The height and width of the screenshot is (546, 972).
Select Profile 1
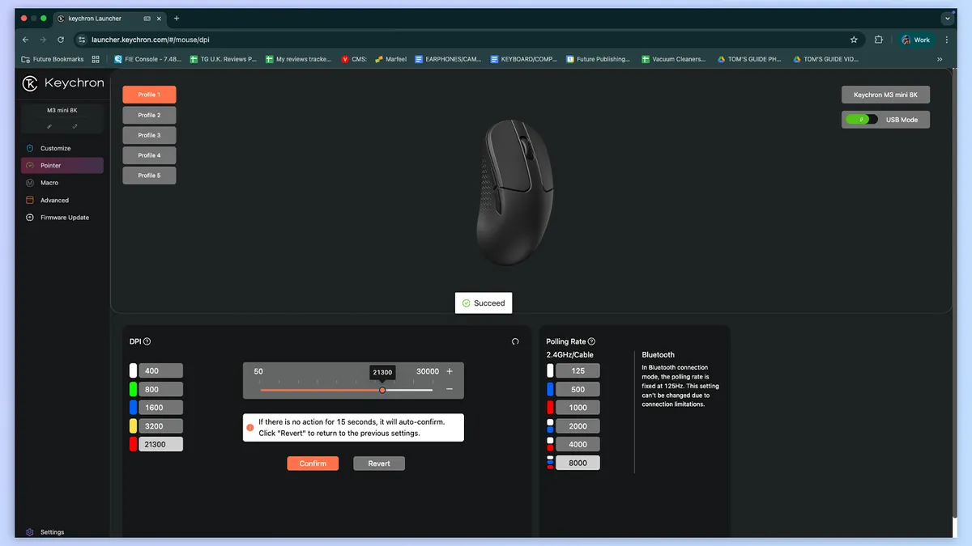(x=149, y=95)
